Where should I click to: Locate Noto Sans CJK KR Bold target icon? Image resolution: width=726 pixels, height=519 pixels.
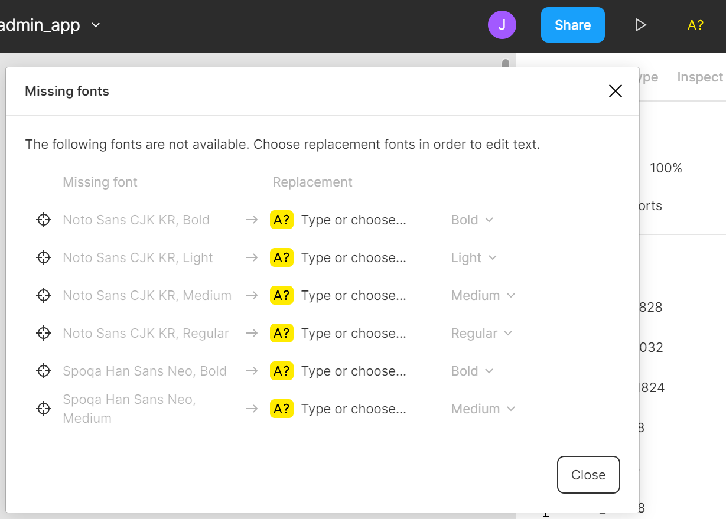tap(44, 220)
